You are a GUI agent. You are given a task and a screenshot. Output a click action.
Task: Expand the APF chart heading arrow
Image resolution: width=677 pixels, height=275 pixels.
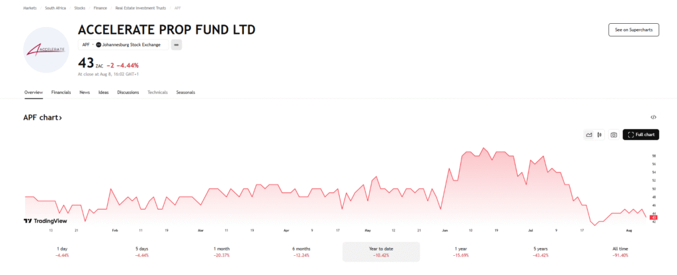60,118
